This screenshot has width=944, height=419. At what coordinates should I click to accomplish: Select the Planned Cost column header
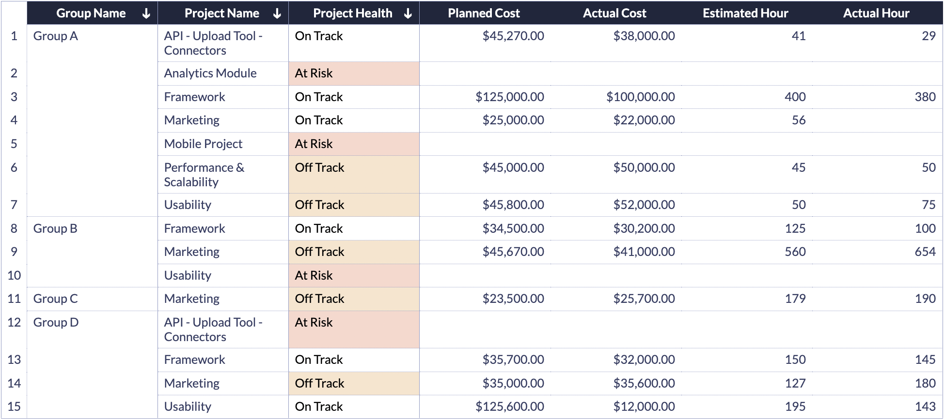tap(484, 14)
